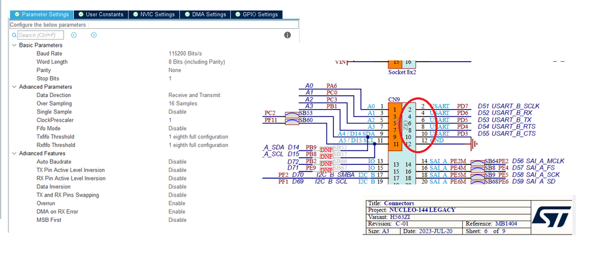Image resolution: width=600 pixels, height=271 pixels.
Task: Open the GPIO Settings tab
Action: 257,14
